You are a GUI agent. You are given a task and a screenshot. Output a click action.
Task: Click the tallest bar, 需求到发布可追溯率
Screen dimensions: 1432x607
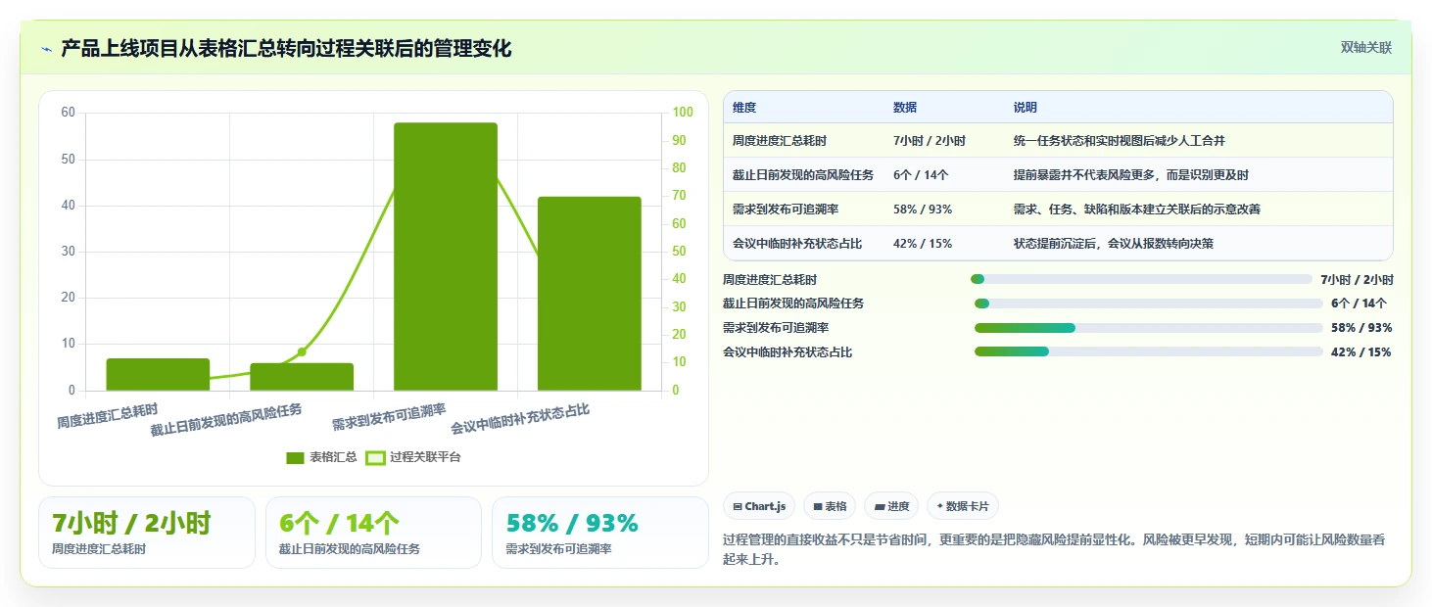click(446, 257)
